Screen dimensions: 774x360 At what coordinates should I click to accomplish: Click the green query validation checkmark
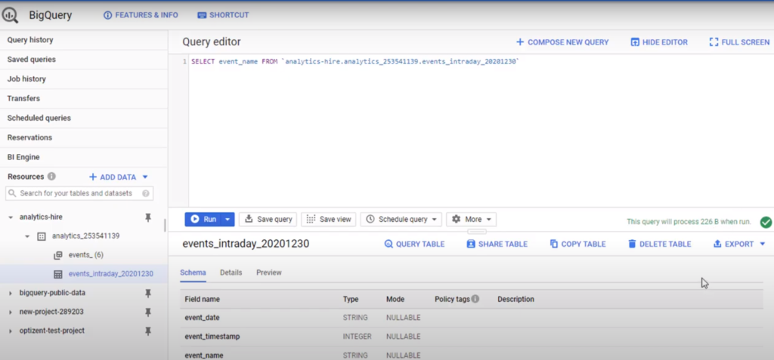pos(766,222)
